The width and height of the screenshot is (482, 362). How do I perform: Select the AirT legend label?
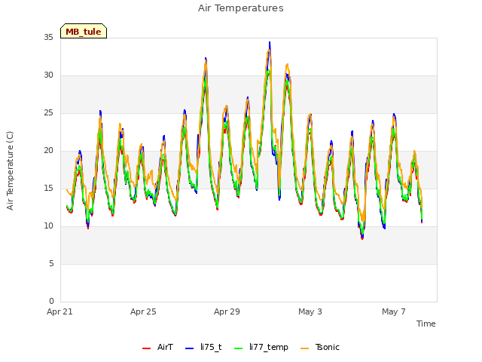166,347
